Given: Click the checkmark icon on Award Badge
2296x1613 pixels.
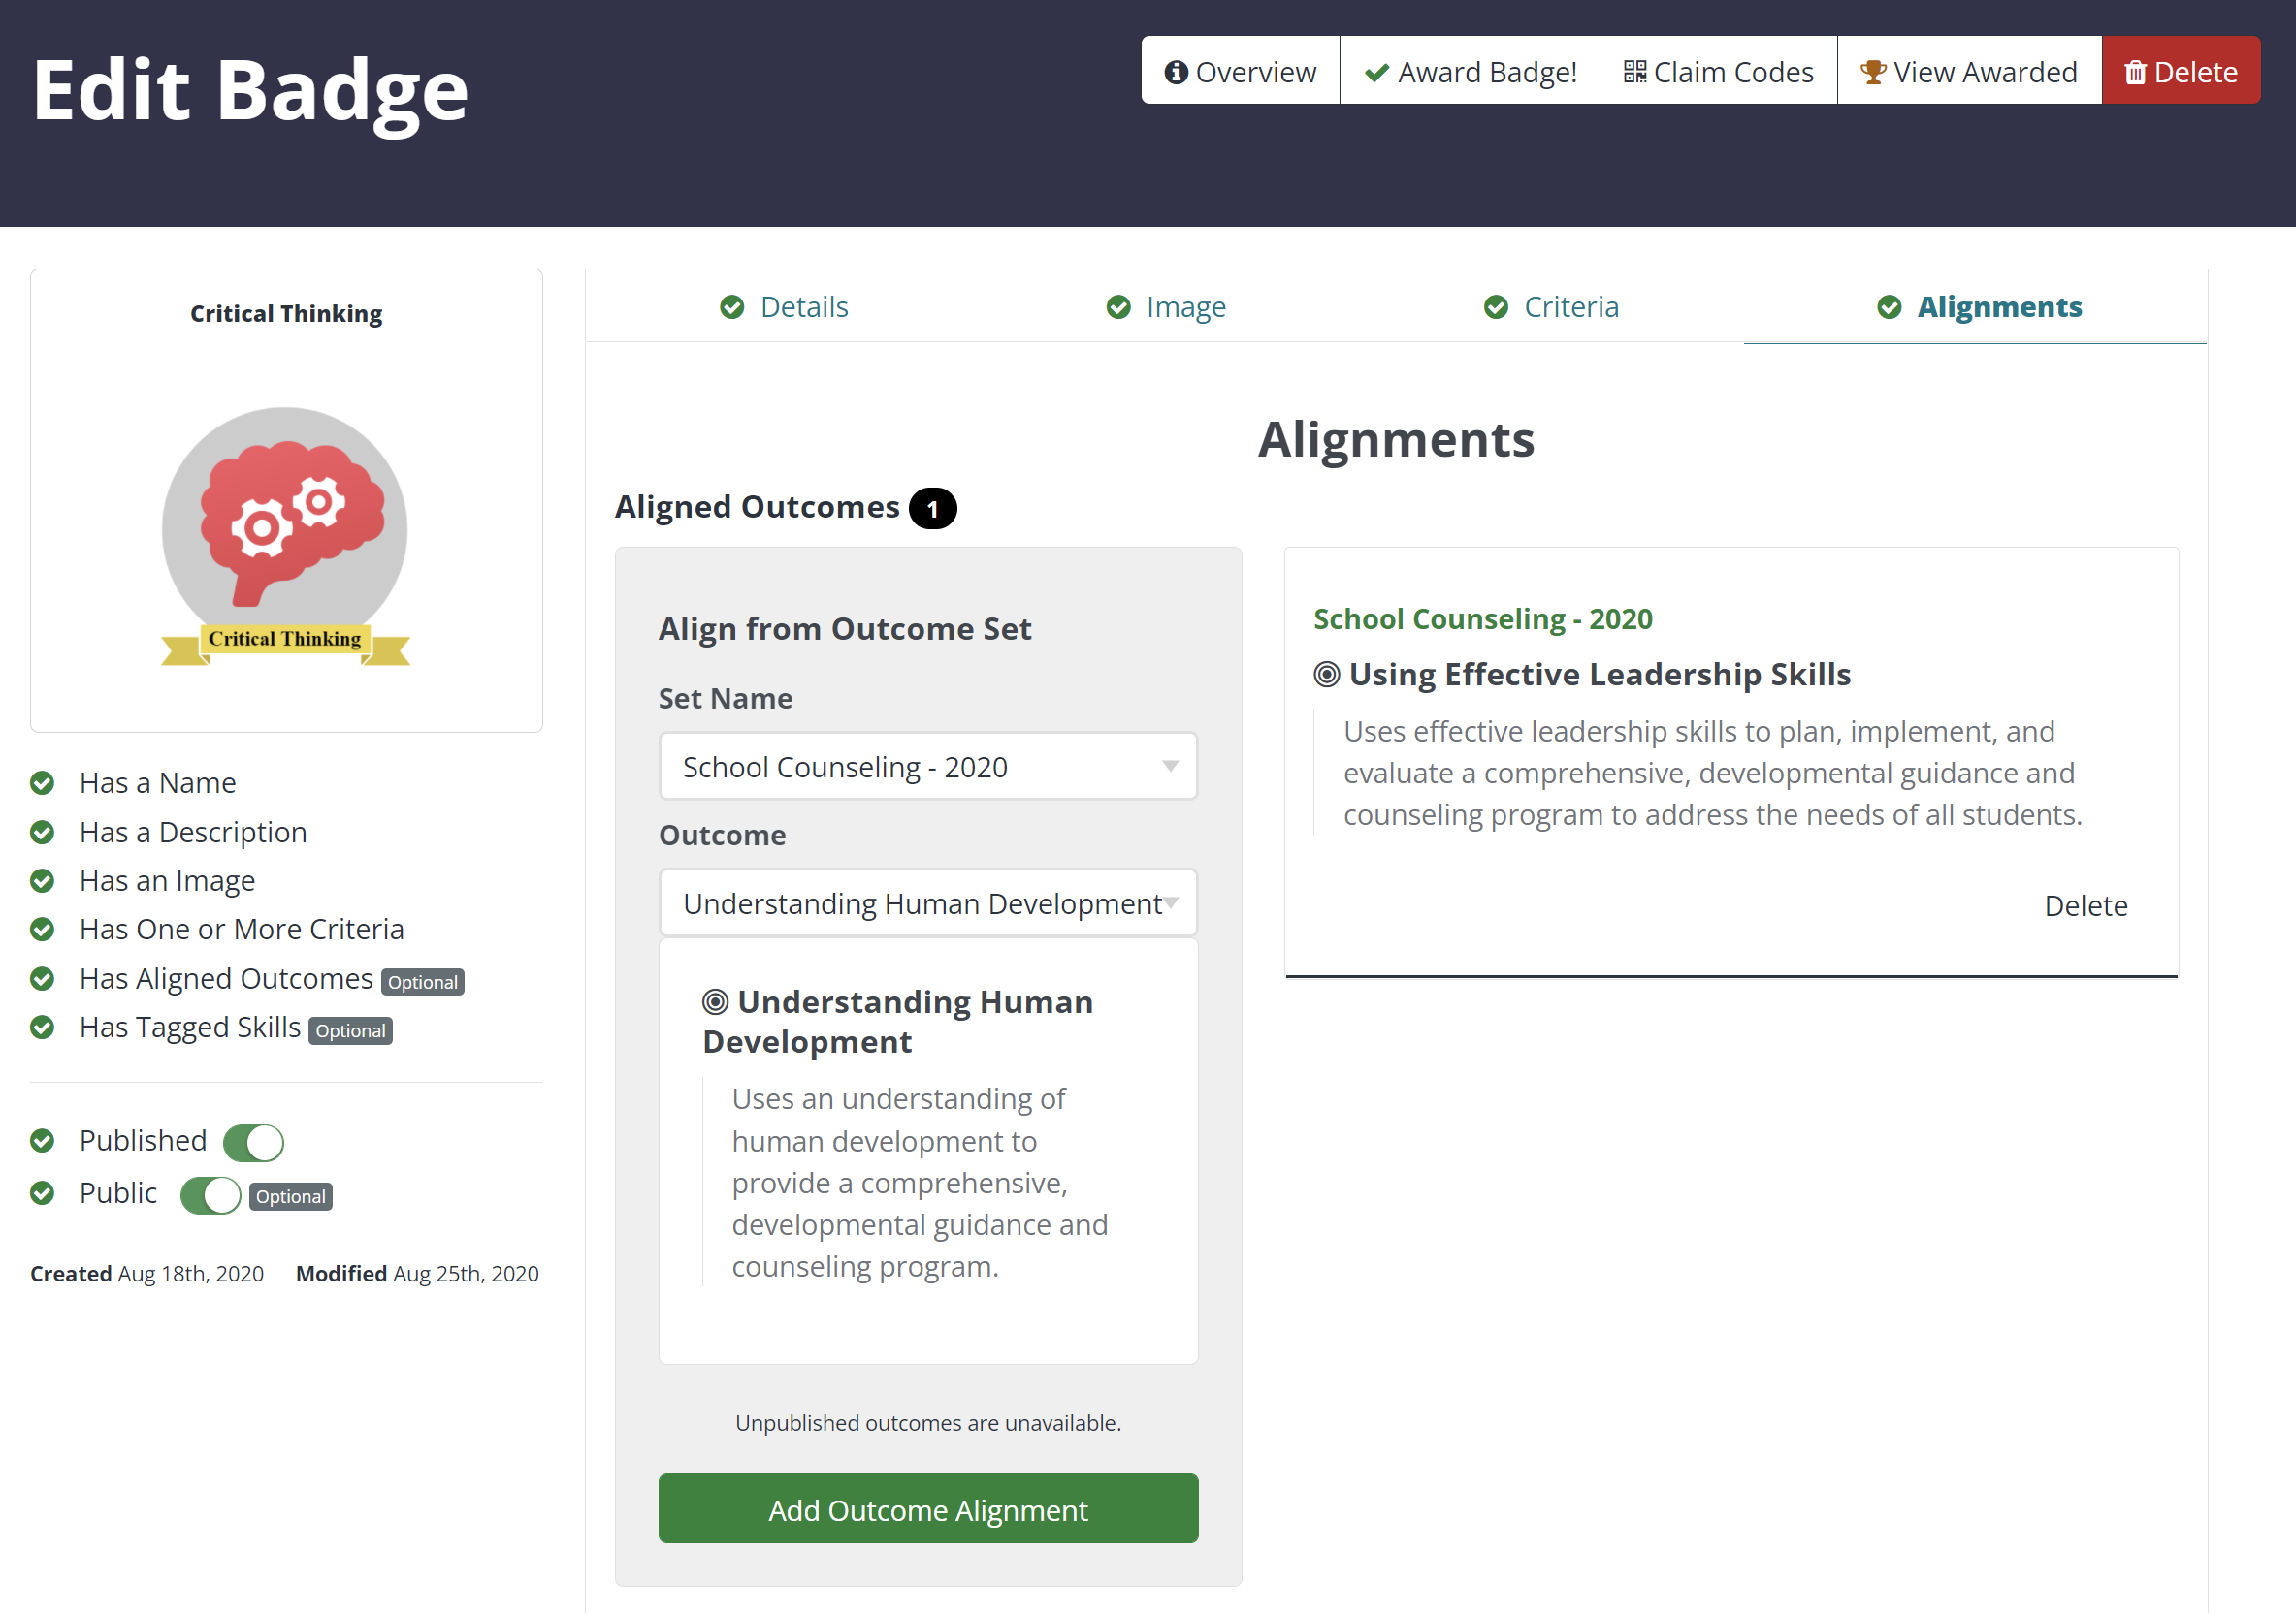Looking at the screenshot, I should [1377, 72].
